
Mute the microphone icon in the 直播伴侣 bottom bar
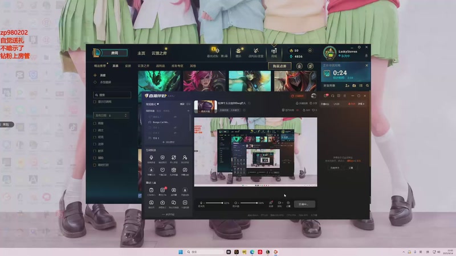(x=201, y=203)
